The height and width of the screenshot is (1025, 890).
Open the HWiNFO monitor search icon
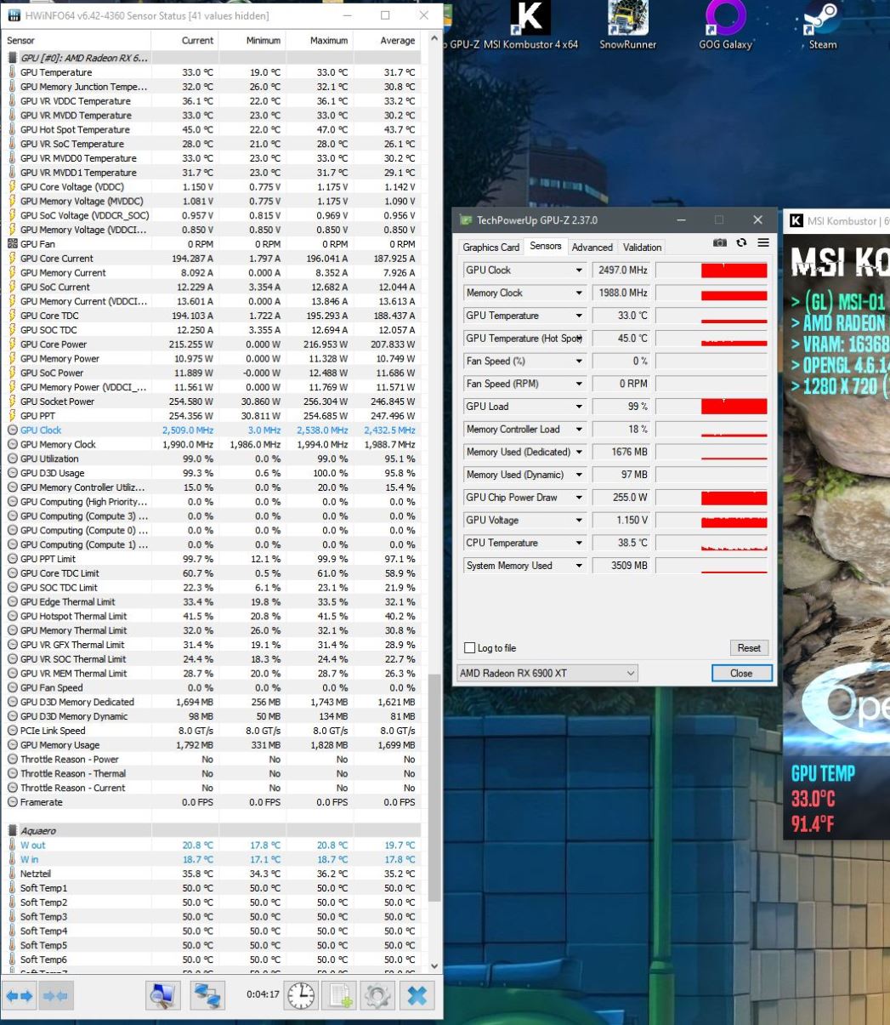pos(163,995)
